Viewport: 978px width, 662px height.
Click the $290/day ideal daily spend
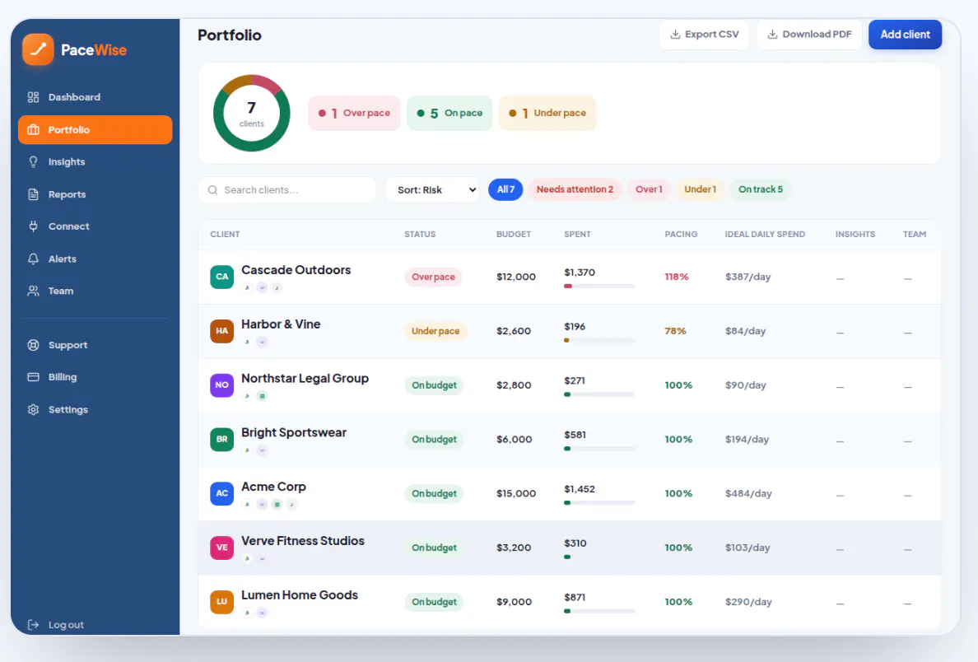748,602
